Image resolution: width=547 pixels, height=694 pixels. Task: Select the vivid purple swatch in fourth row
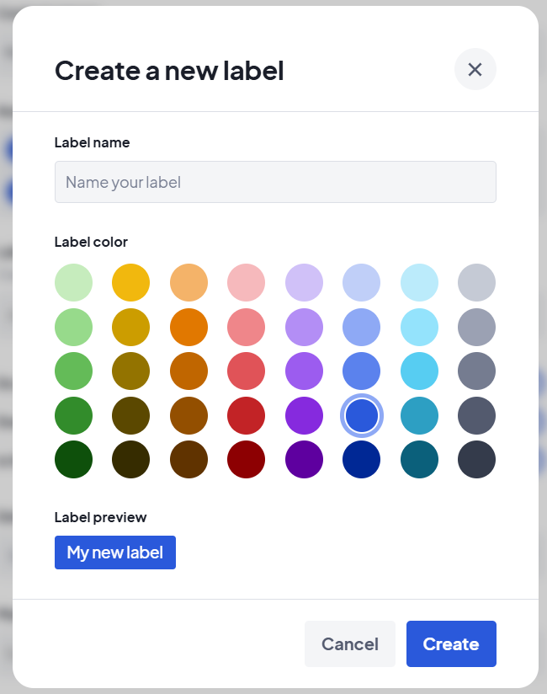click(304, 415)
